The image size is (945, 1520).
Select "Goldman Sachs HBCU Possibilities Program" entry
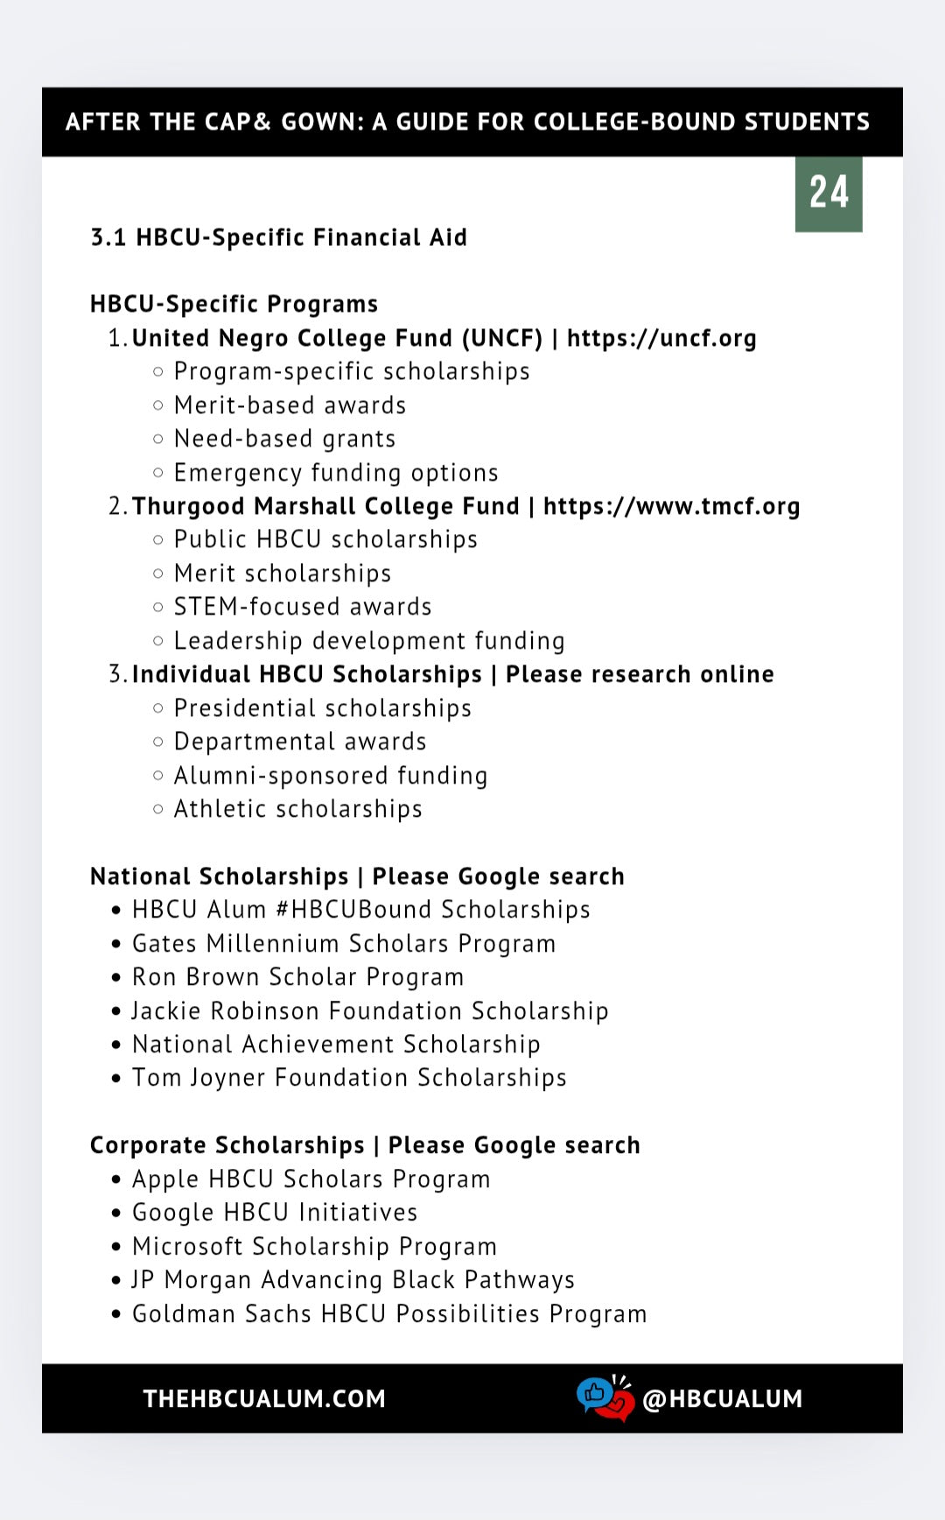click(389, 1314)
